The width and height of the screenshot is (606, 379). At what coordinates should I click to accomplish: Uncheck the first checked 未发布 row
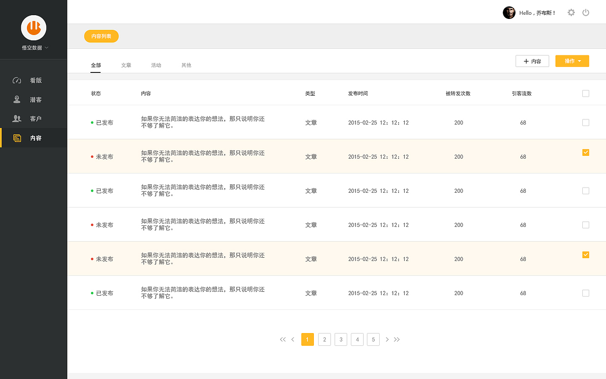coord(586,152)
